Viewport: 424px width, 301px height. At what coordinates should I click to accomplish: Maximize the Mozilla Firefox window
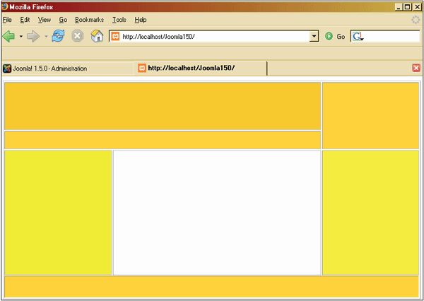click(408, 7)
